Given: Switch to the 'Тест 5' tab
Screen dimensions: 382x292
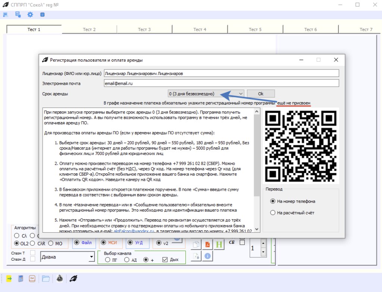Looking at the screenshot, I should pos(255,29).
